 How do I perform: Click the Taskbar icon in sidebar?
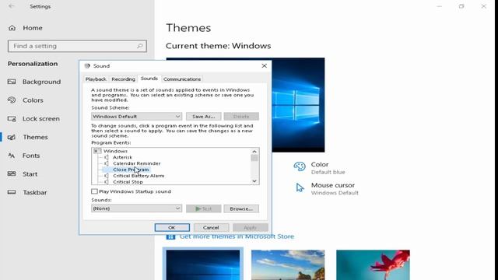(x=12, y=192)
